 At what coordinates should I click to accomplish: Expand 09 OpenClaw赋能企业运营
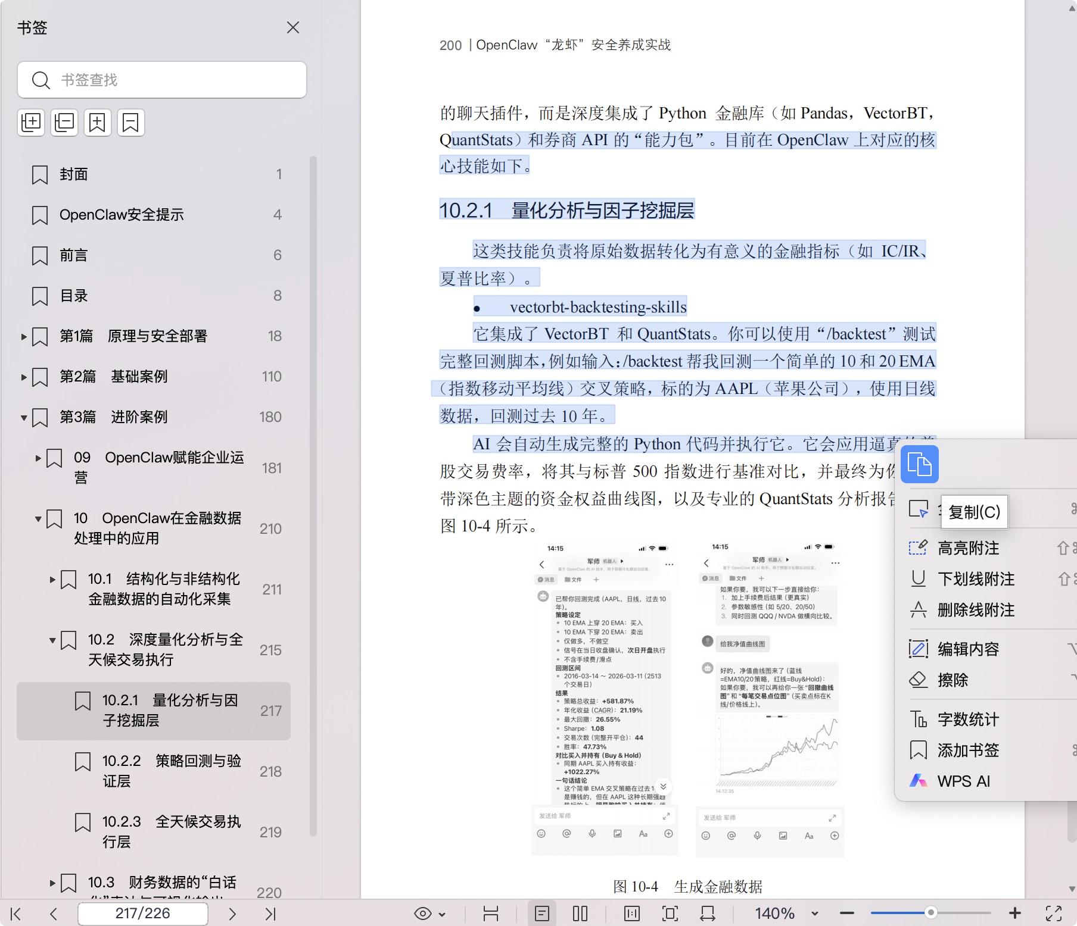(38, 458)
